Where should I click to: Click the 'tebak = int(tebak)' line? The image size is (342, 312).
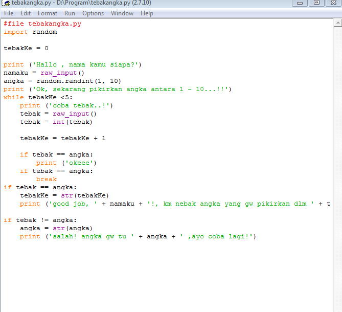click(x=56, y=122)
